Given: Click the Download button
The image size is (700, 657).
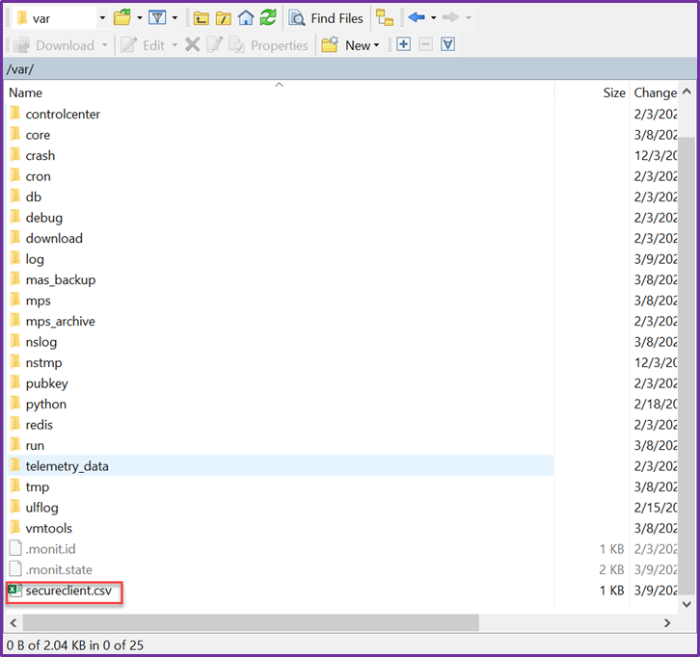Looking at the screenshot, I should click(54, 45).
